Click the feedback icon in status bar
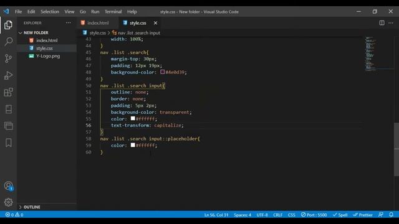 click(x=381, y=215)
